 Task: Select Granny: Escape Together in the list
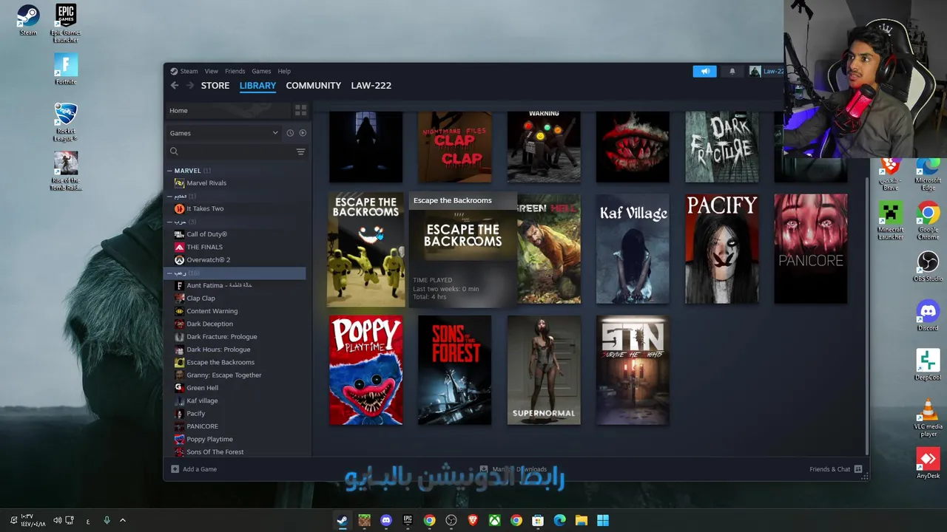click(223, 375)
